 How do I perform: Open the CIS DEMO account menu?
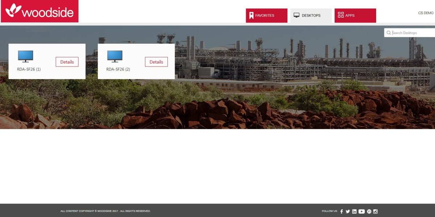pos(426,12)
